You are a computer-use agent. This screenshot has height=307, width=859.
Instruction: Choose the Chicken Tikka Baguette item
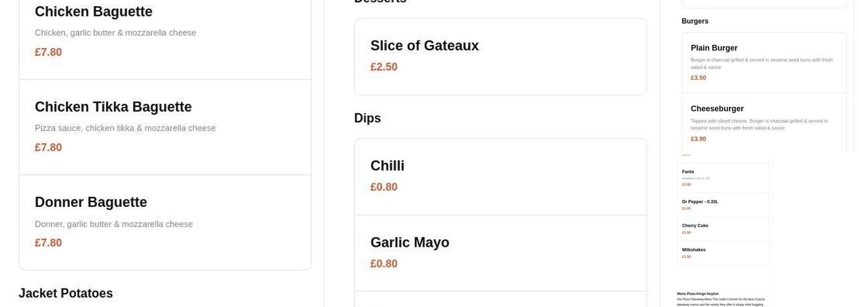tap(113, 107)
